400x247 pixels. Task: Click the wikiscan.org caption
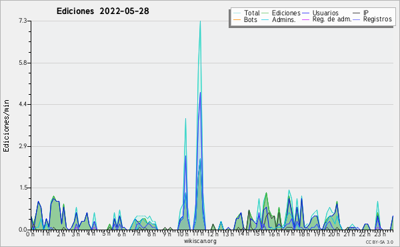(x=200, y=241)
